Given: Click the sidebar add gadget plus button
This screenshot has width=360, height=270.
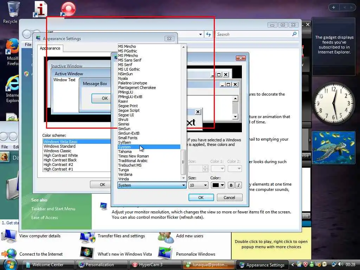Looking at the screenshot, I should (x=333, y=7).
